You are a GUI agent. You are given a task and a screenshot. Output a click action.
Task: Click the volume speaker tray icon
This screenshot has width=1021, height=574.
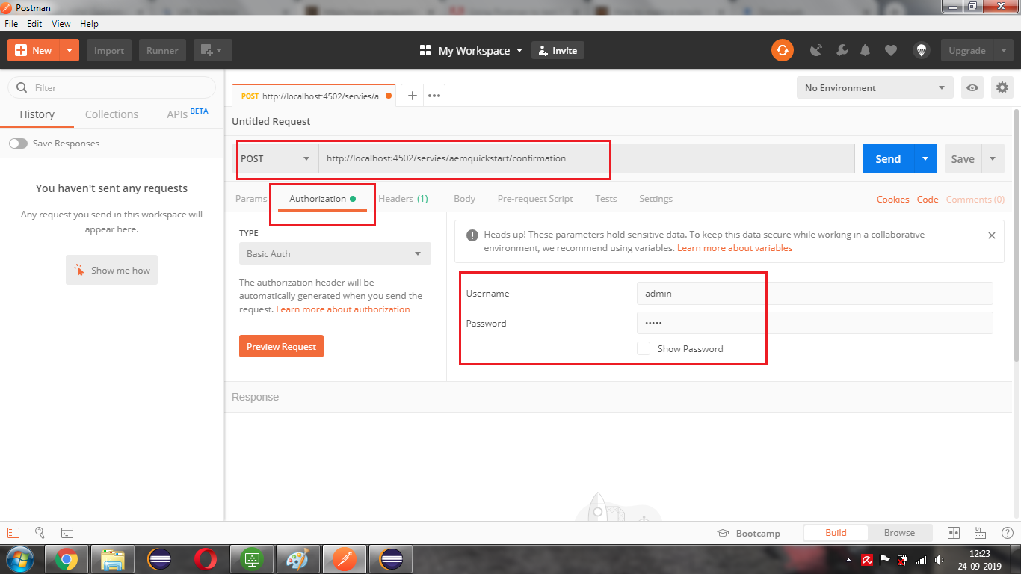pos(939,559)
